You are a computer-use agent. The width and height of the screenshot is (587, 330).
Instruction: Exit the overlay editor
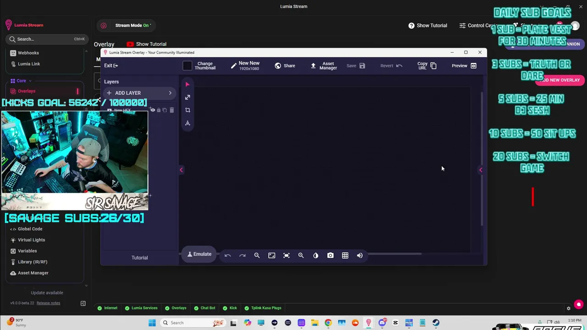pos(111,66)
